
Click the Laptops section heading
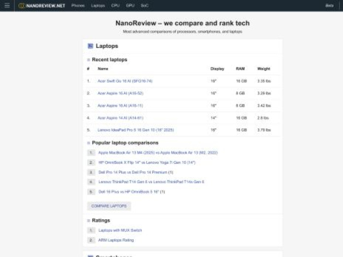point(107,46)
